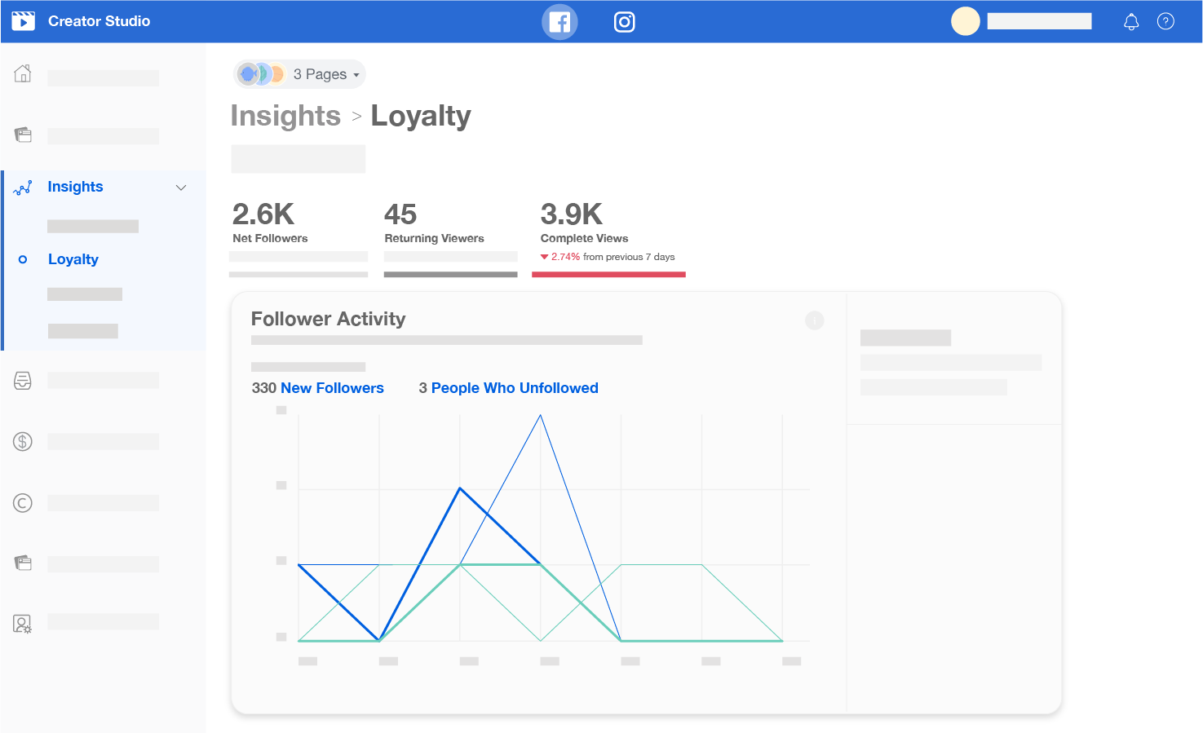This screenshot has width=1203, height=733.
Task: Open the Monetization dollar icon
Action: 23,442
